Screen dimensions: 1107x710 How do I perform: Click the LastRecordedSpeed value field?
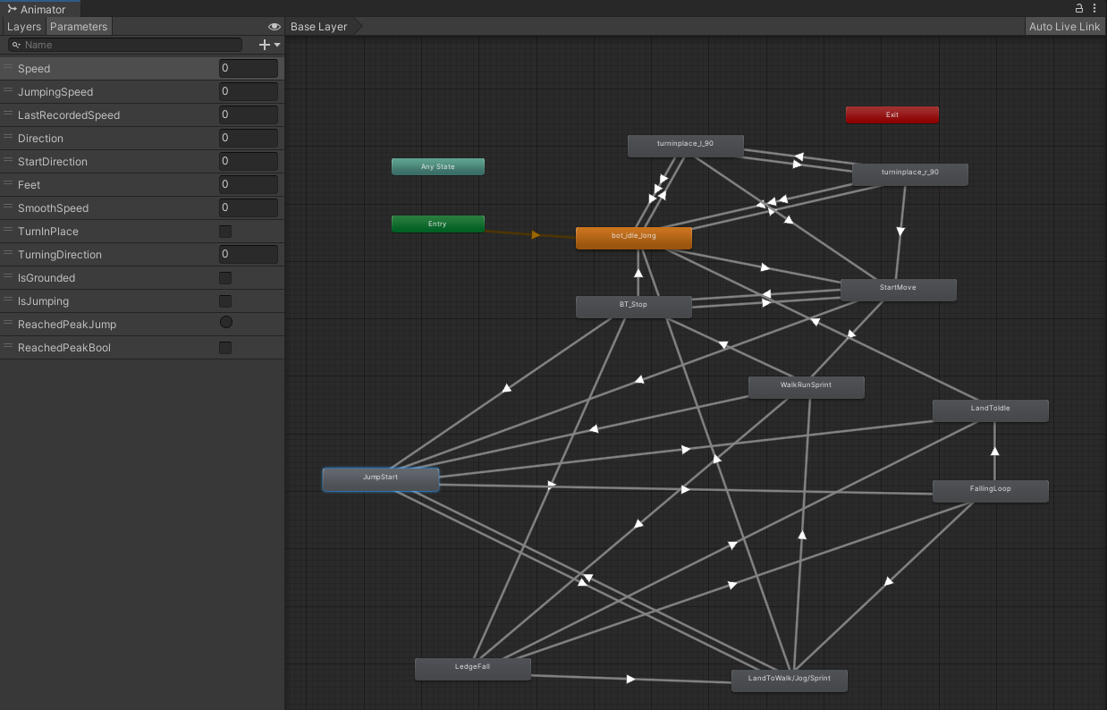click(249, 114)
